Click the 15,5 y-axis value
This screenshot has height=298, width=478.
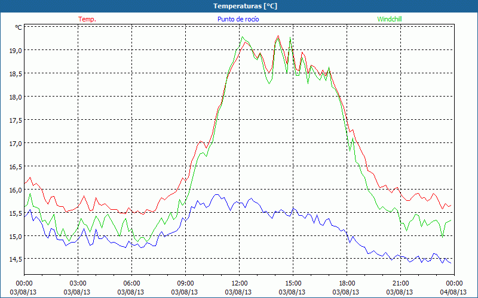pyautogui.click(x=16, y=213)
